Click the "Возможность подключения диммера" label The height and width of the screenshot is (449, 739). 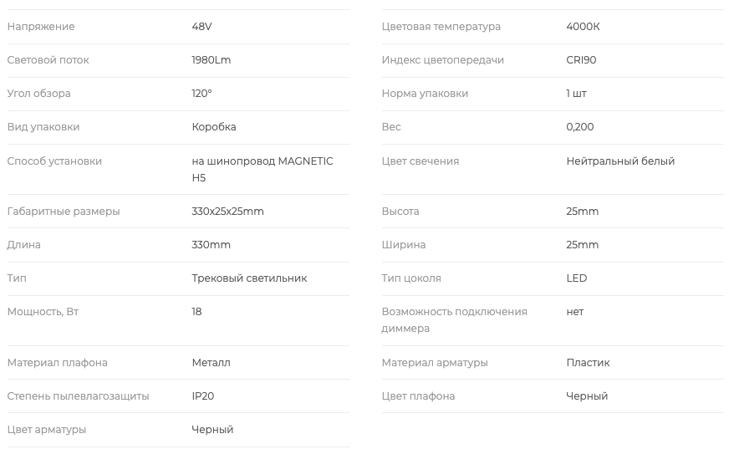click(454, 320)
